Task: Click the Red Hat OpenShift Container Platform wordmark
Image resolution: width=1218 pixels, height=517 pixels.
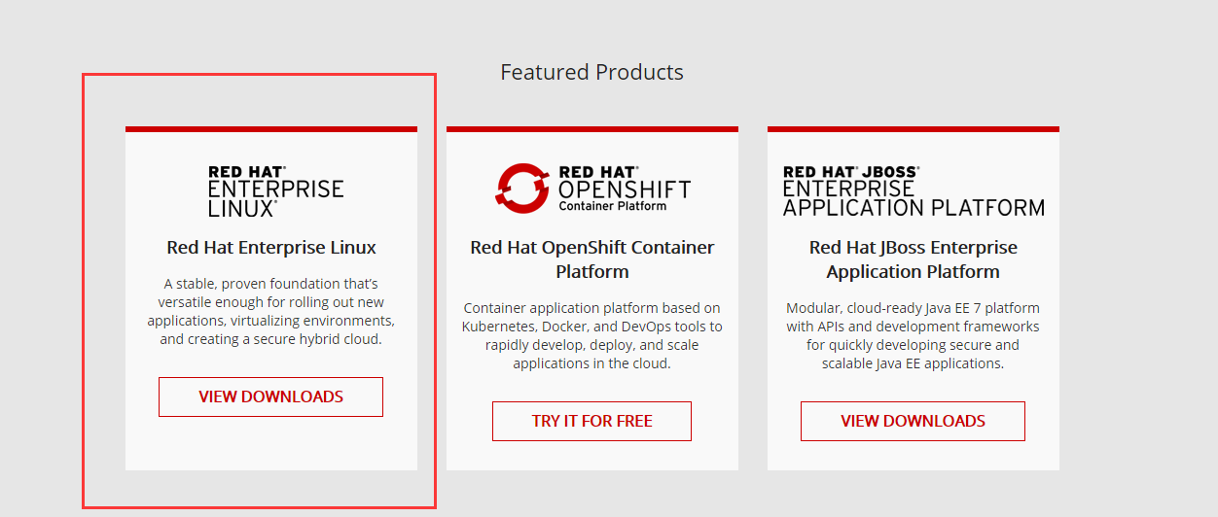Action: pyautogui.click(x=624, y=189)
